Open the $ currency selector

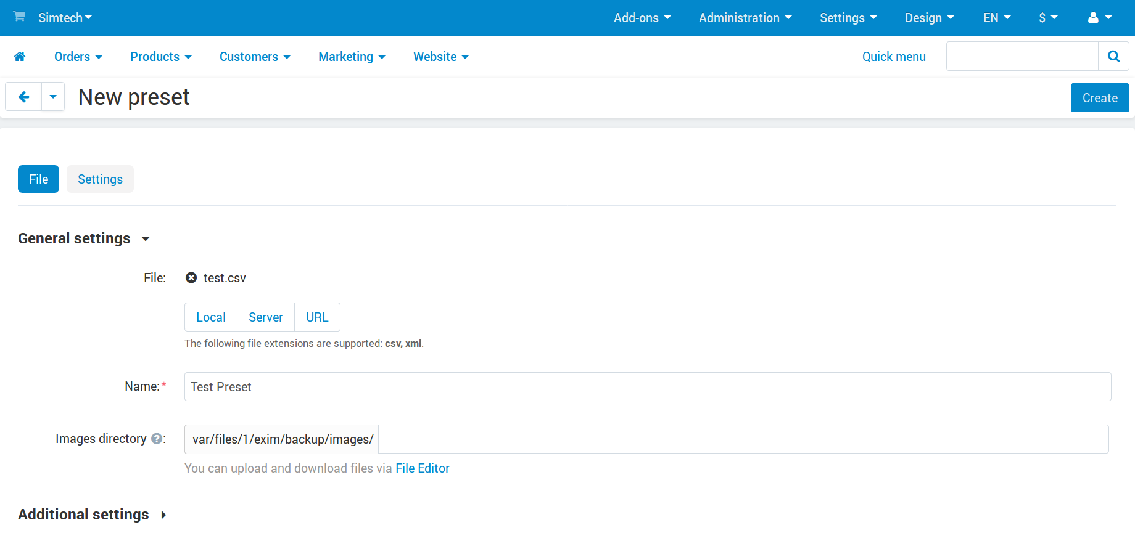[x=1048, y=18]
